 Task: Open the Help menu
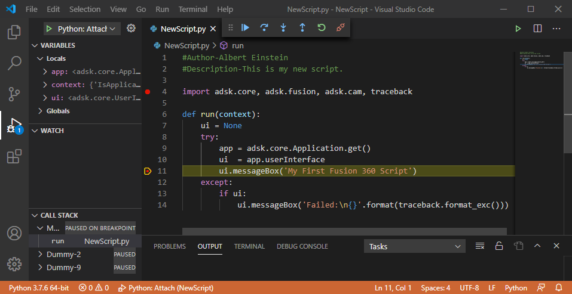(225, 9)
